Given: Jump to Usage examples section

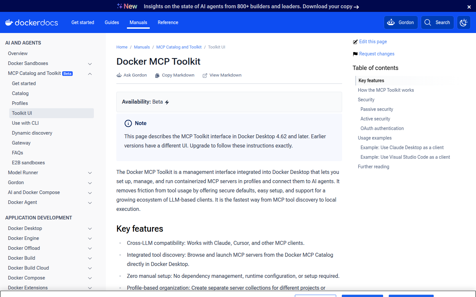Looking at the screenshot, I should (x=375, y=138).
